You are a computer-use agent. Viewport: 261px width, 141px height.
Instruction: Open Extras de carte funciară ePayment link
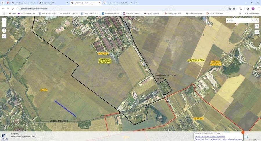[x=210, y=136]
